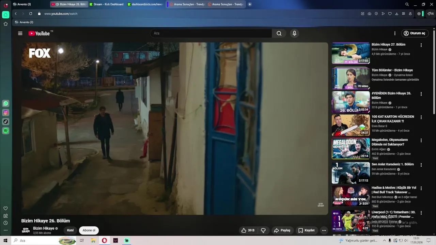Open Opera sidebar bookmarks star icon
This screenshot has width=436, height=245.
point(5,24)
